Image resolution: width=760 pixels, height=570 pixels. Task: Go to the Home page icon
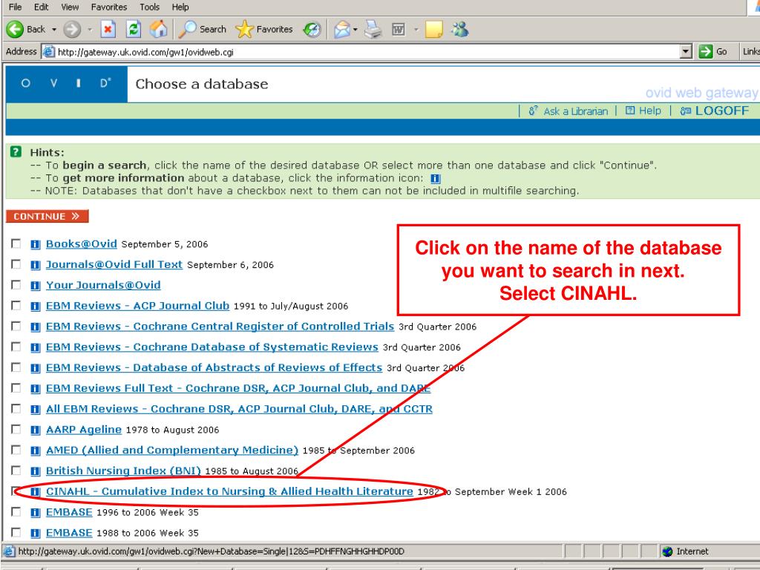point(158,30)
